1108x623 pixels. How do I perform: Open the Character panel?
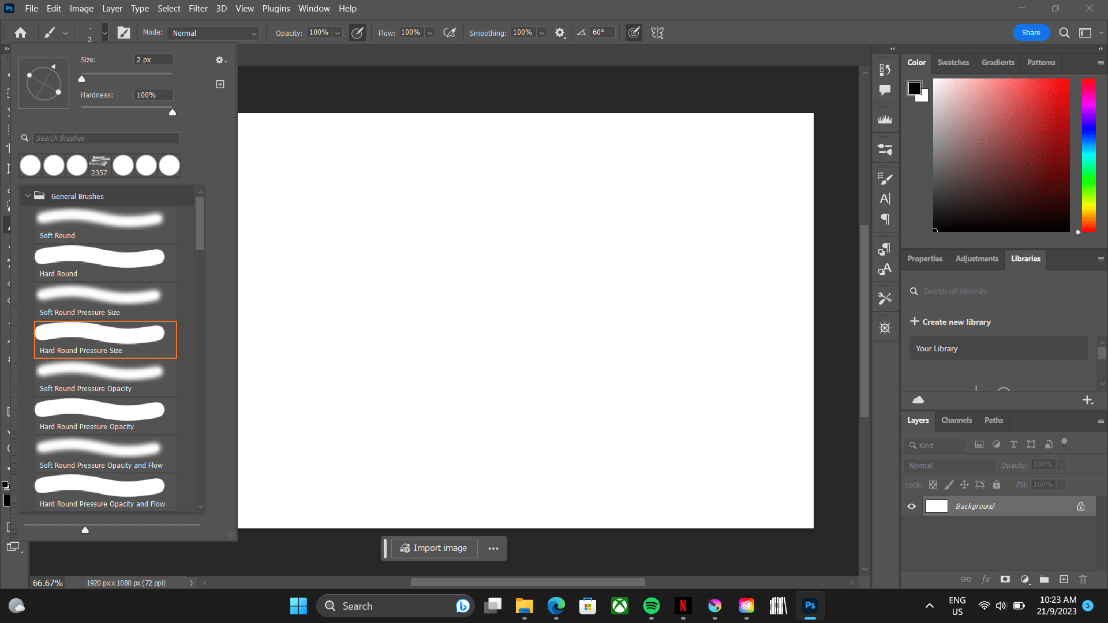(x=885, y=198)
